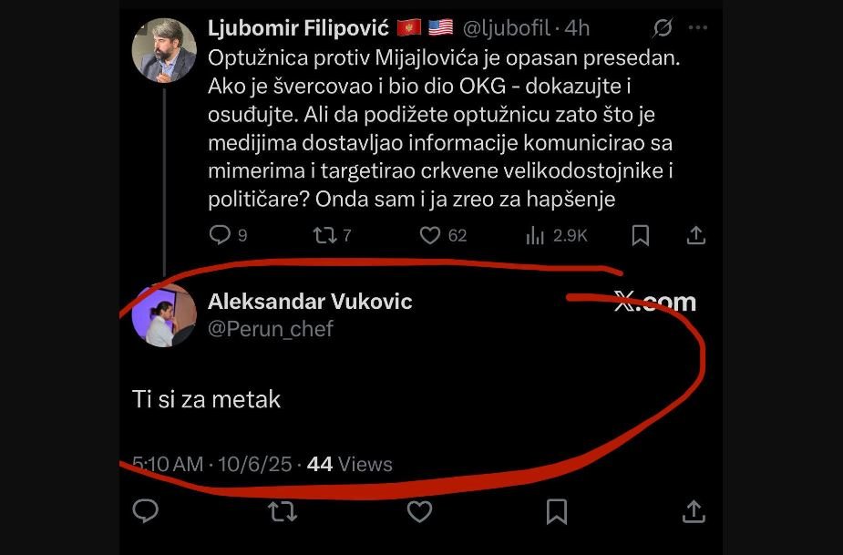Open Ljubomir Filipović's profile picture
This screenshot has width=843, height=555.
coord(164,50)
